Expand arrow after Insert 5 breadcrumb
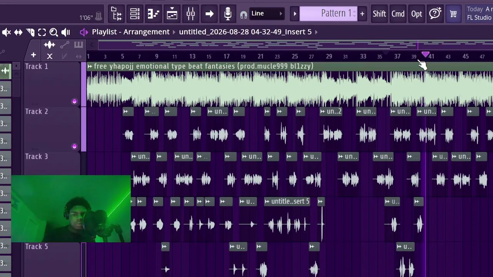 point(316,32)
